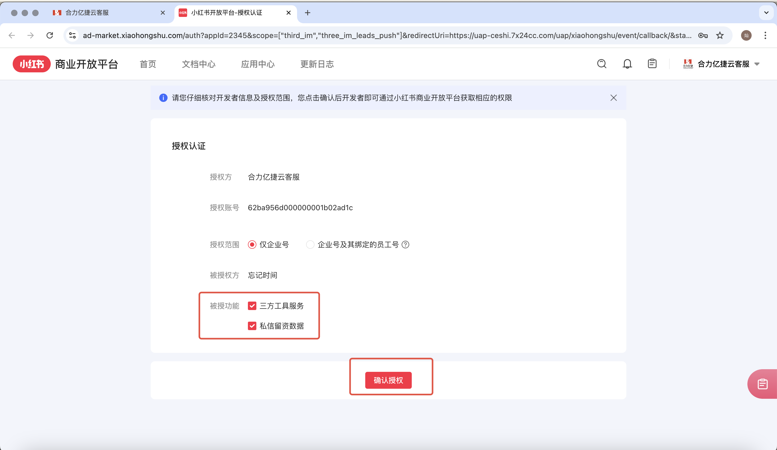
Task: Open Chrome three-dot menu
Action: (x=765, y=35)
